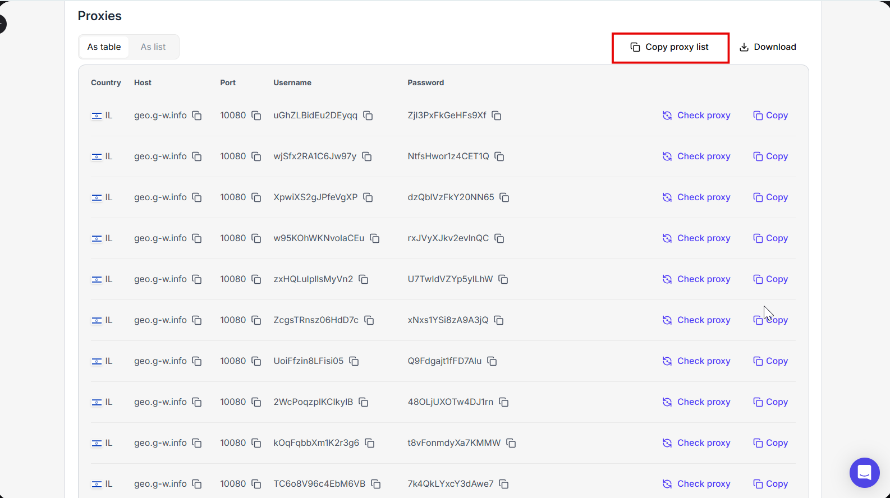Select the As table view tab
890x498 pixels.
pos(104,47)
